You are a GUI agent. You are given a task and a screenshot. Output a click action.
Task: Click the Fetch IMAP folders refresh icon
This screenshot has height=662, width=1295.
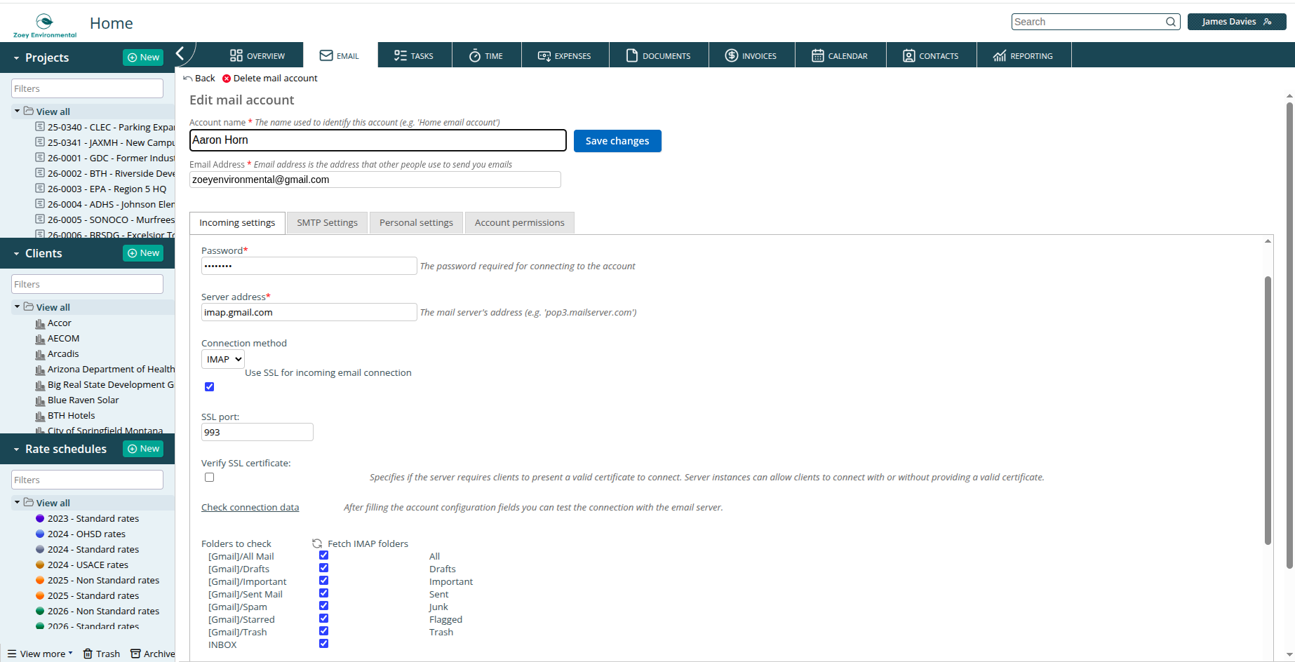click(317, 543)
